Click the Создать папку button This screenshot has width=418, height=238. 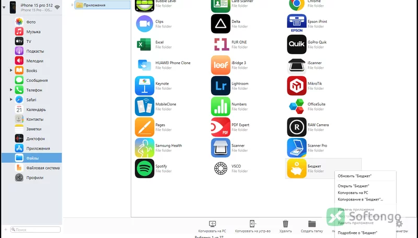point(312,227)
